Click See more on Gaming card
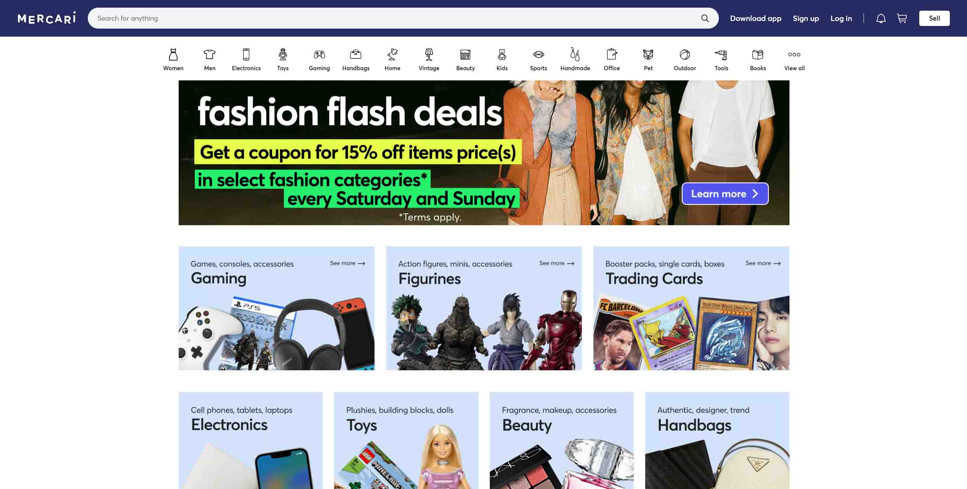This screenshot has height=489, width=967. tap(347, 263)
